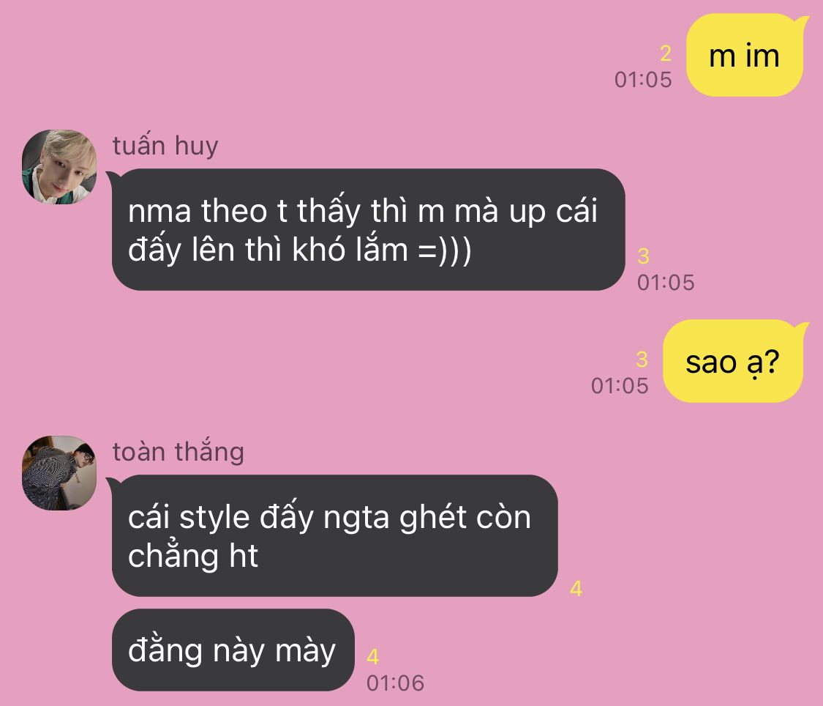Viewport: 823px width, 706px height.
Task: Tap read count 3 beside tuấn huy's message
Action: (x=644, y=256)
